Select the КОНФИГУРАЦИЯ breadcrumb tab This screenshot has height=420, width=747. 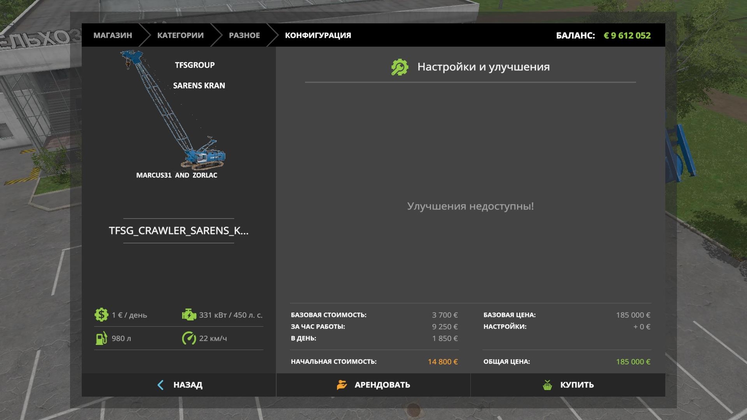318,35
